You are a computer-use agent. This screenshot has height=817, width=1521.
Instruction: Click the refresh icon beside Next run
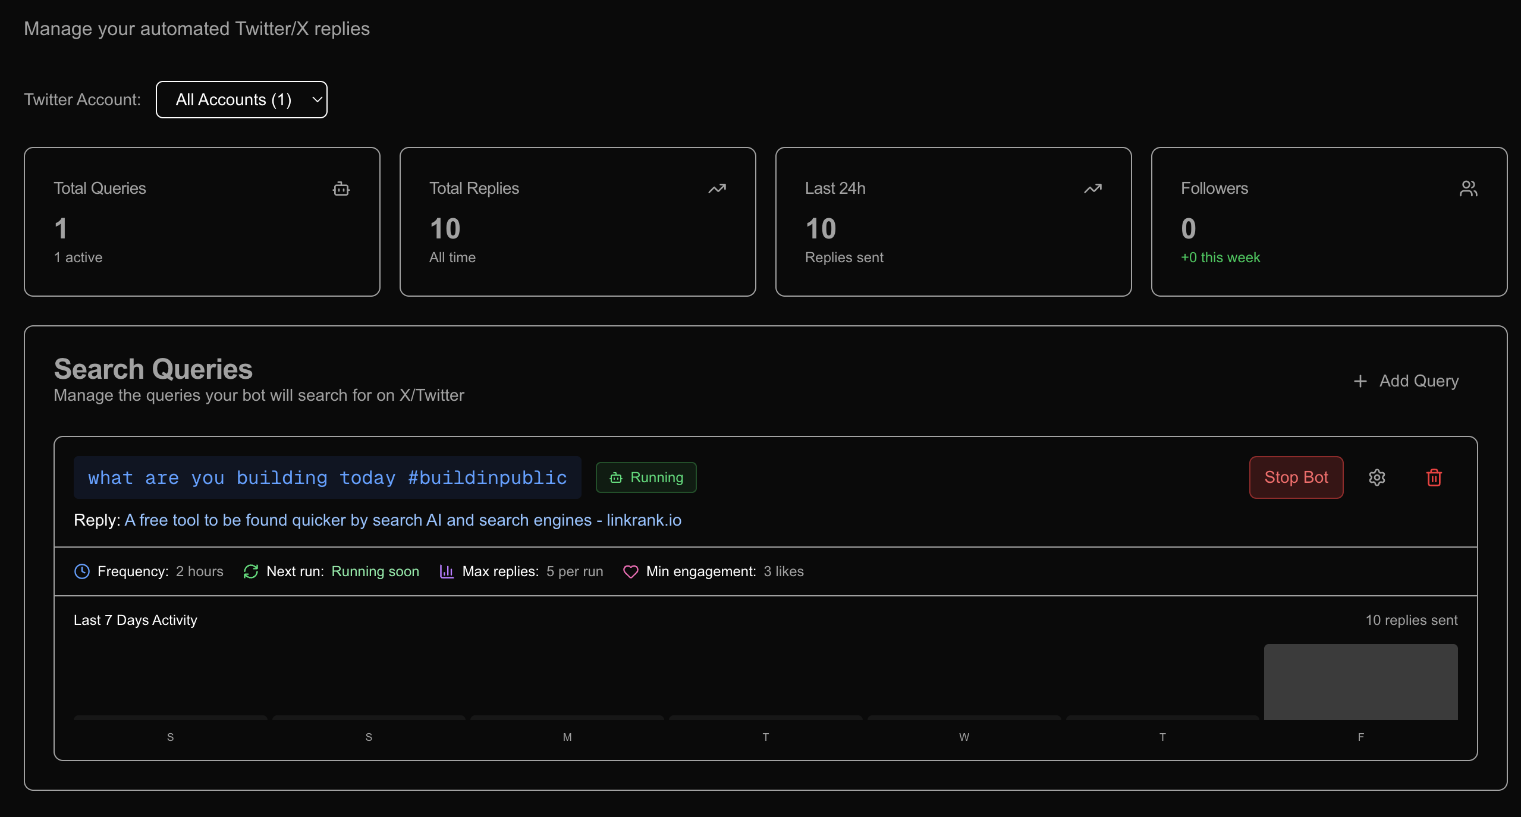pos(251,571)
